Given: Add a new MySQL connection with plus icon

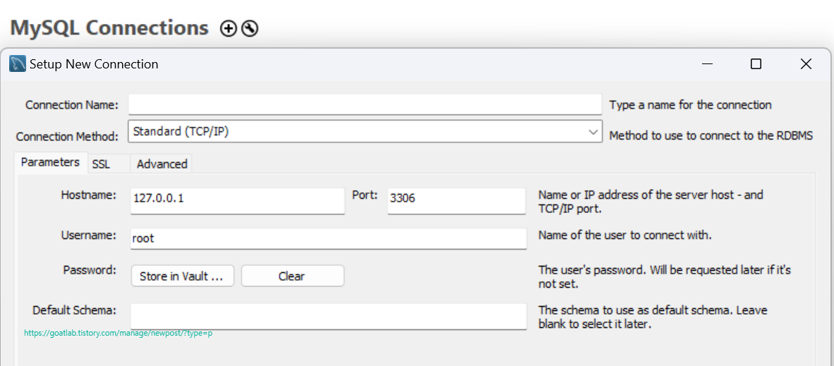Looking at the screenshot, I should point(228,28).
